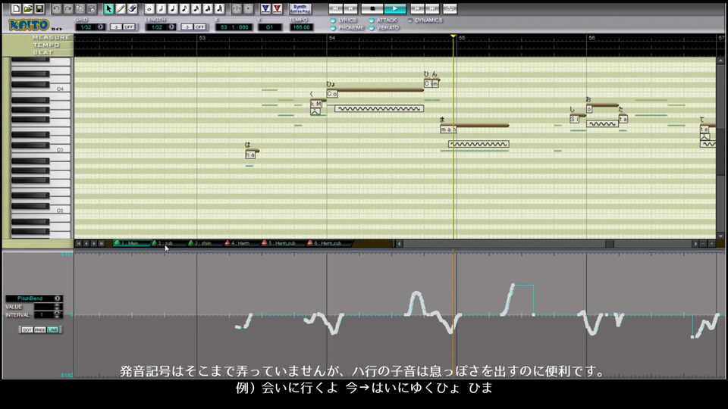Screen dimensions: 728x409
Task: Click the red V icon
Action: 277,9
